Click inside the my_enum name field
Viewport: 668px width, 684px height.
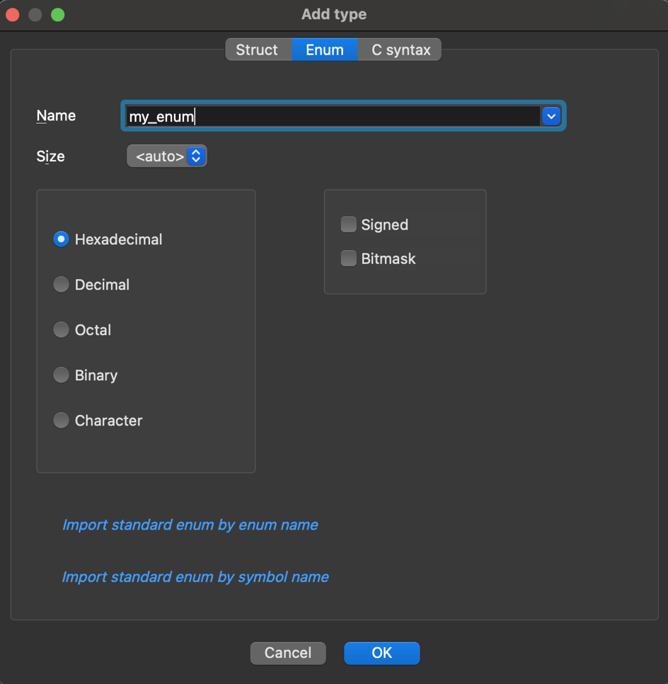(283, 115)
